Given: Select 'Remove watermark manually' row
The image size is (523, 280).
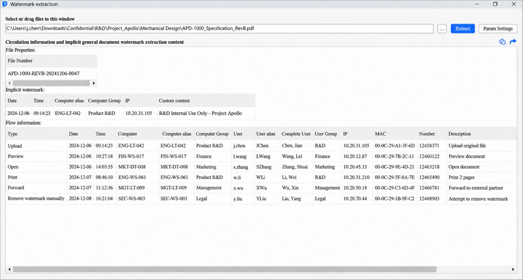Looking at the screenshot, I should [261, 198].
